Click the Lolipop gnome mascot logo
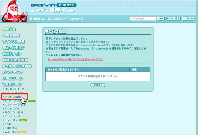 click(14, 11)
